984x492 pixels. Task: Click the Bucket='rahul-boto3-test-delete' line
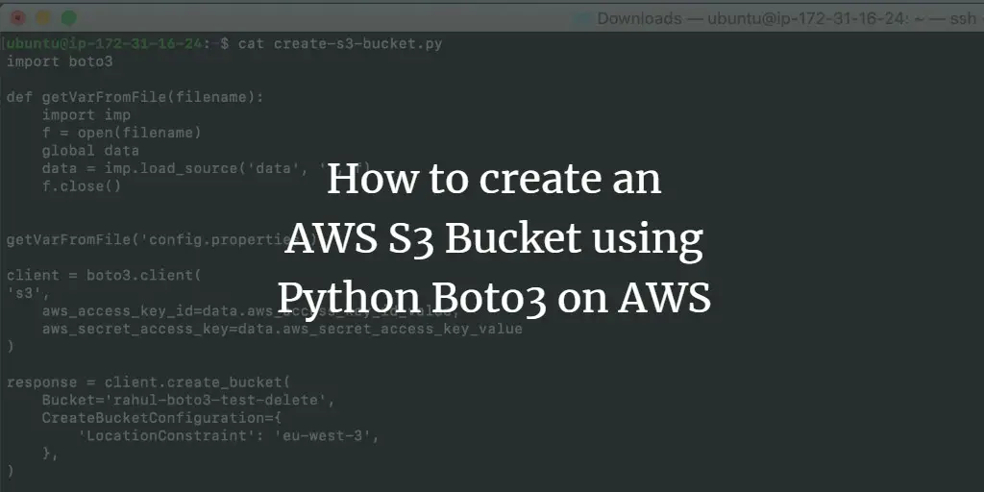tap(188, 401)
